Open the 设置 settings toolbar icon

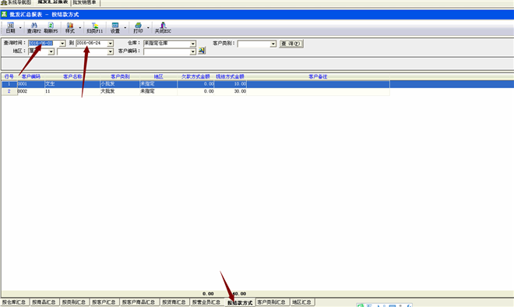[x=115, y=27]
